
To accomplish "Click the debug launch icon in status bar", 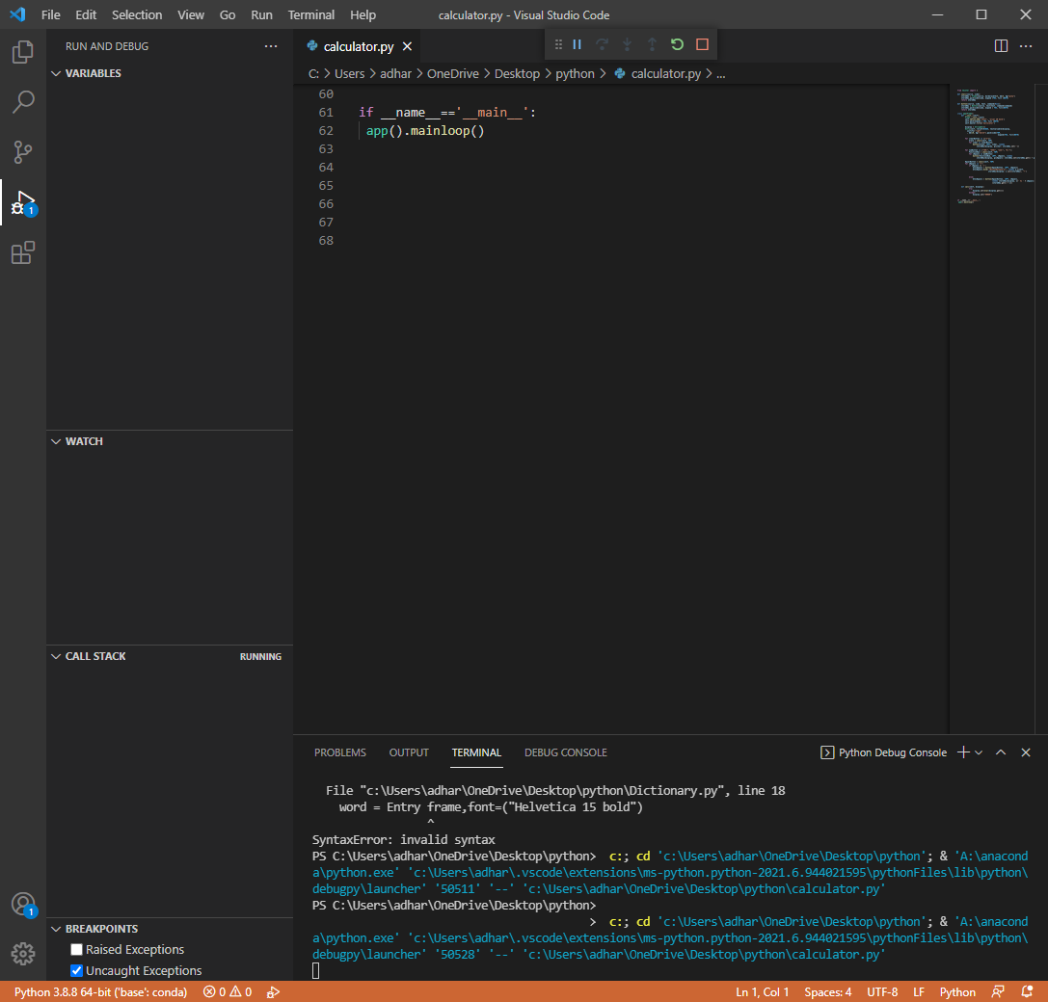I will click(273, 992).
